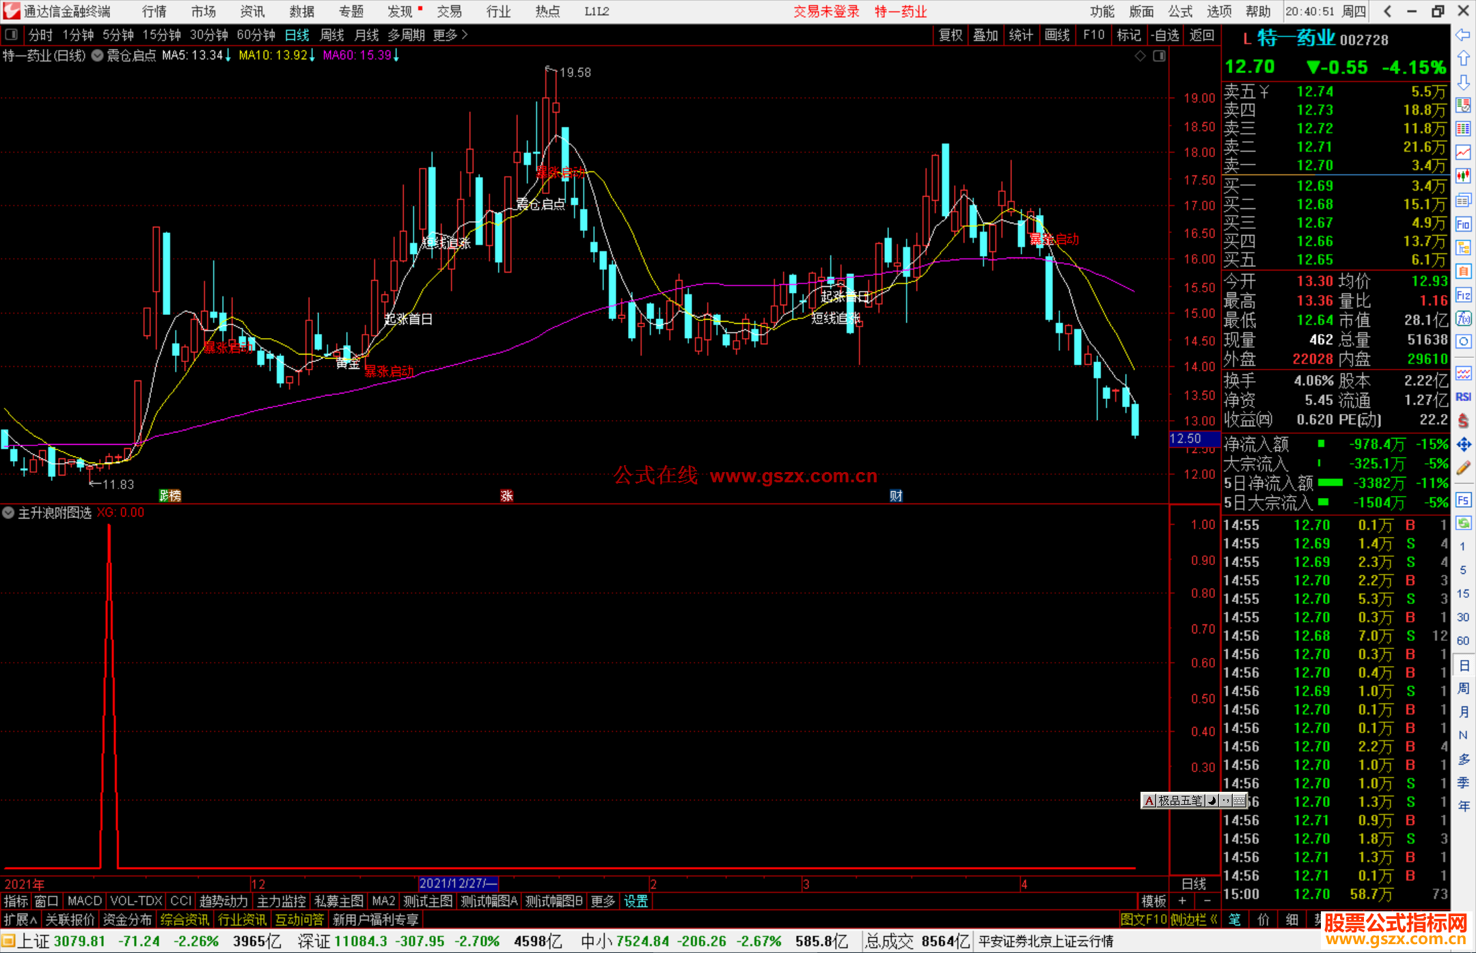
Task: Click the 2021/12/27 date label
Action: [458, 884]
